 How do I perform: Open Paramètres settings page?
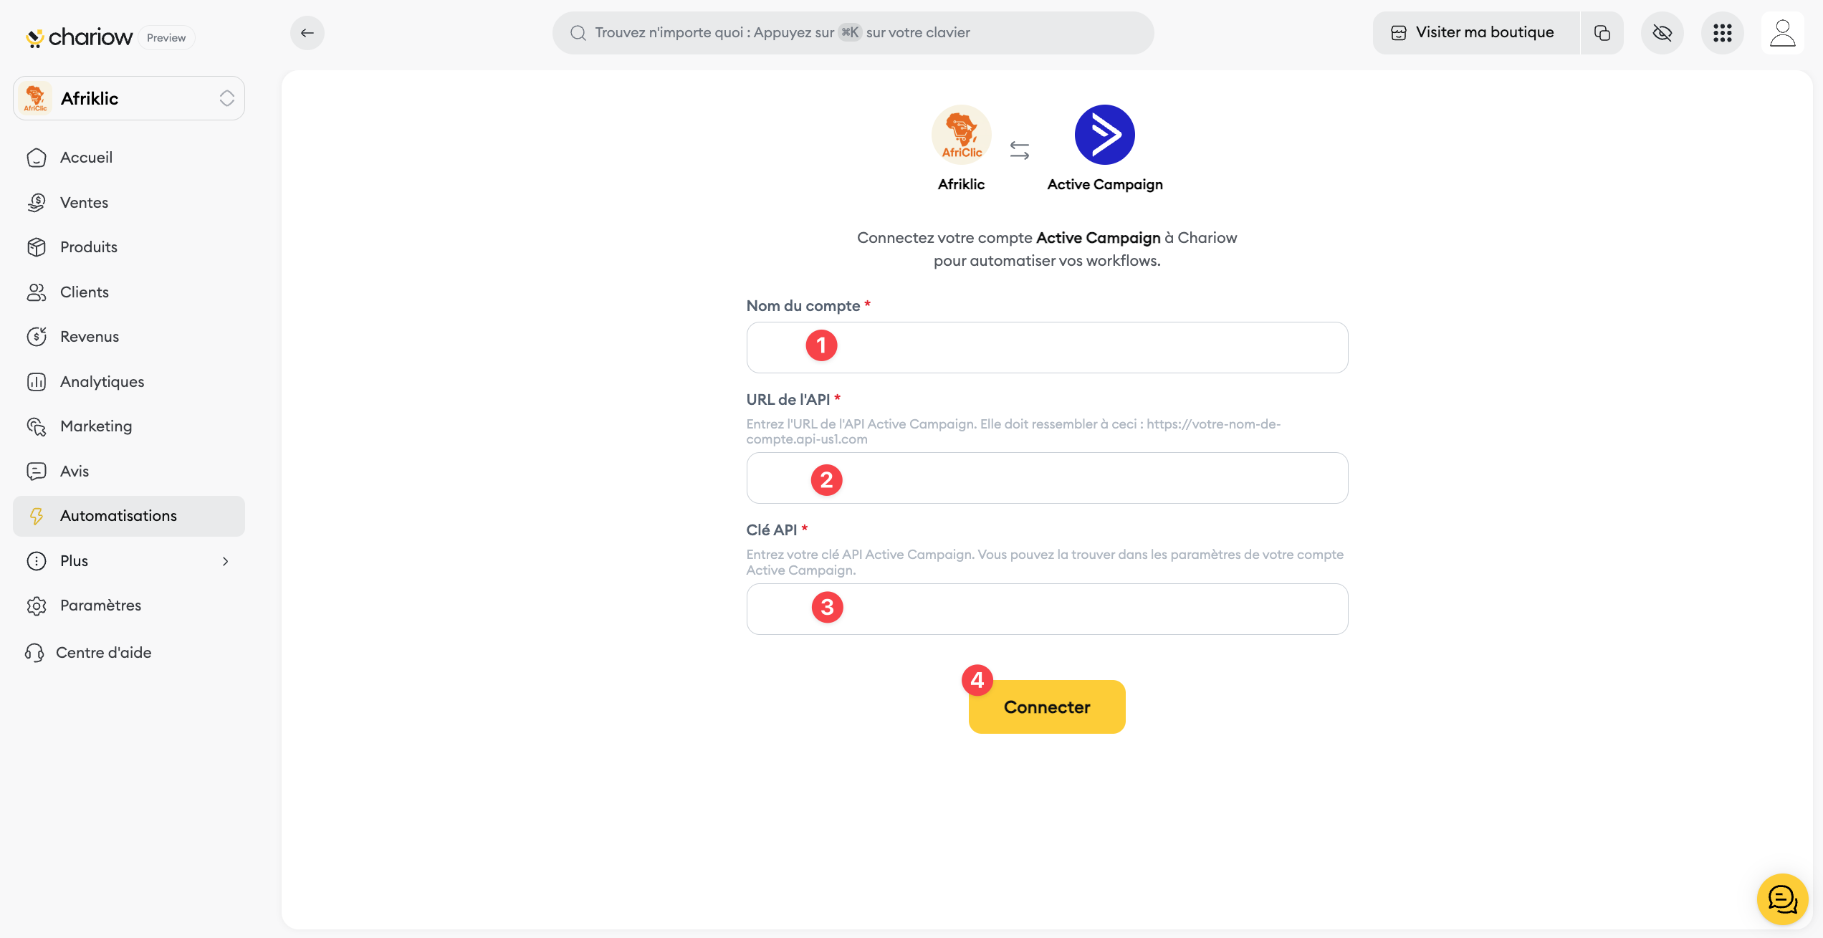[x=100, y=606]
